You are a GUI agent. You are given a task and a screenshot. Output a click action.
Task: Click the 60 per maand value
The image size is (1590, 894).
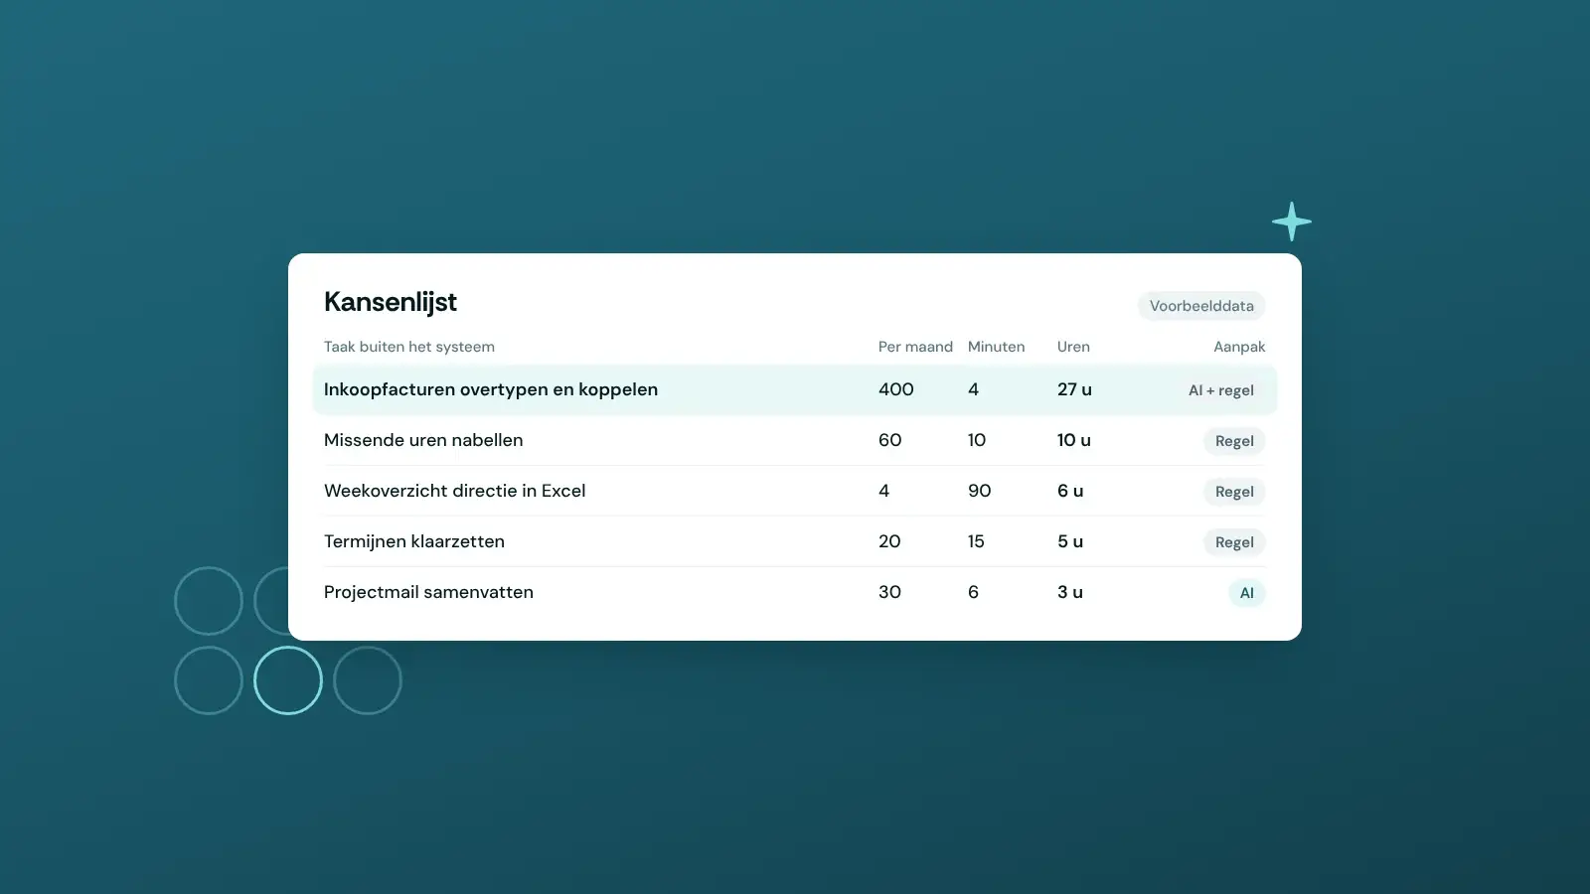(890, 440)
